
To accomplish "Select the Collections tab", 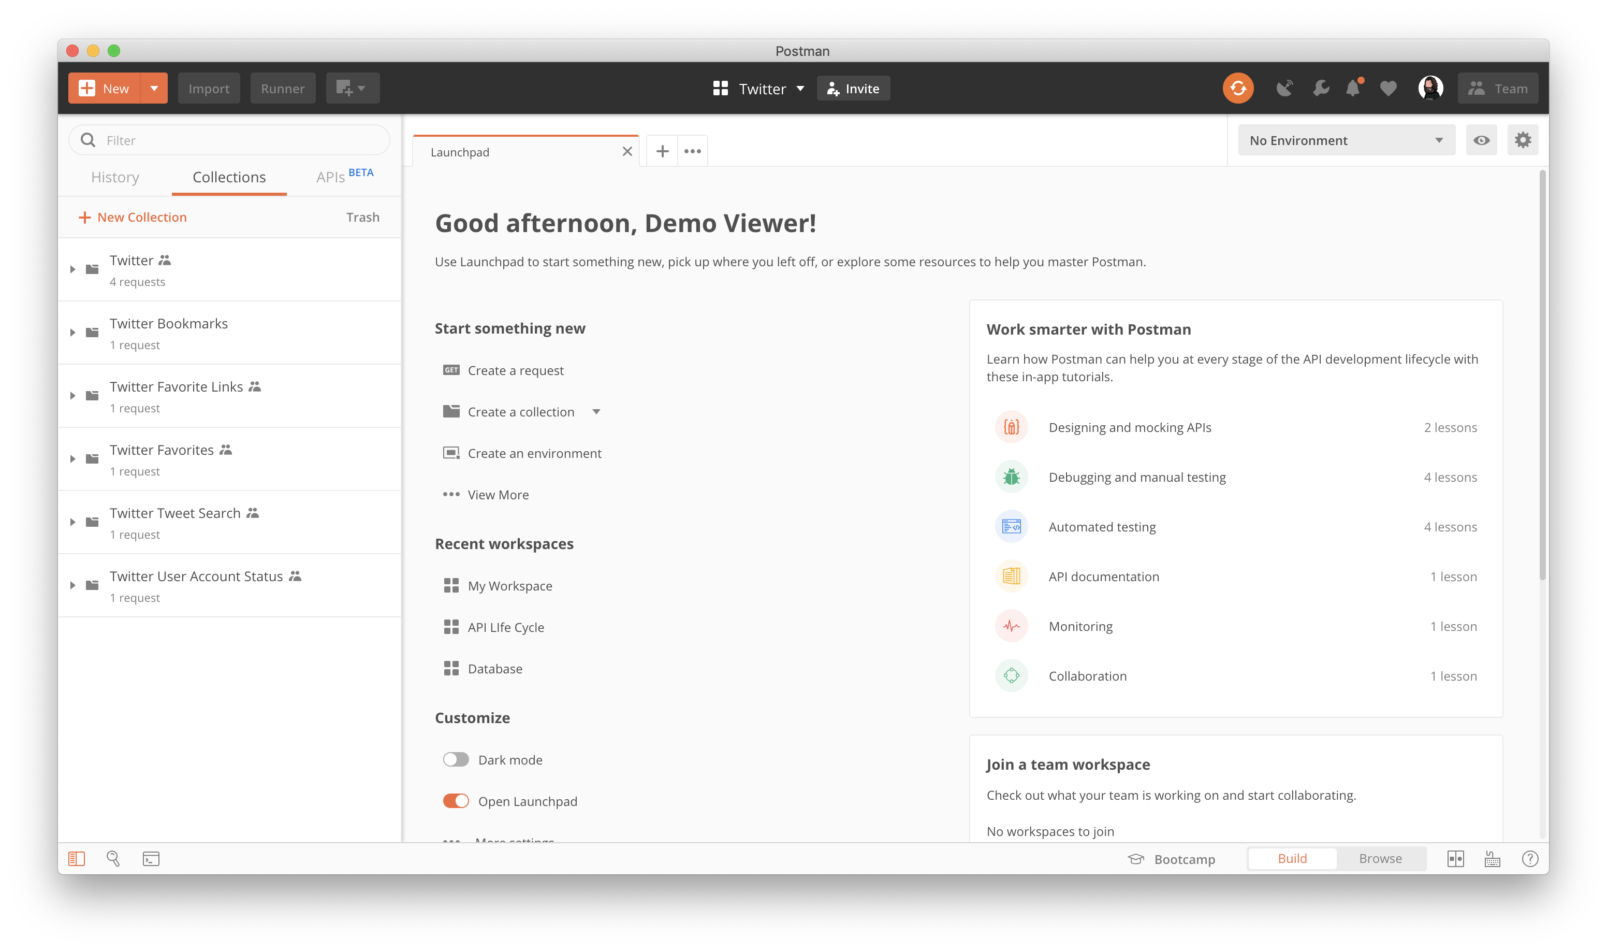I will click(x=229, y=177).
